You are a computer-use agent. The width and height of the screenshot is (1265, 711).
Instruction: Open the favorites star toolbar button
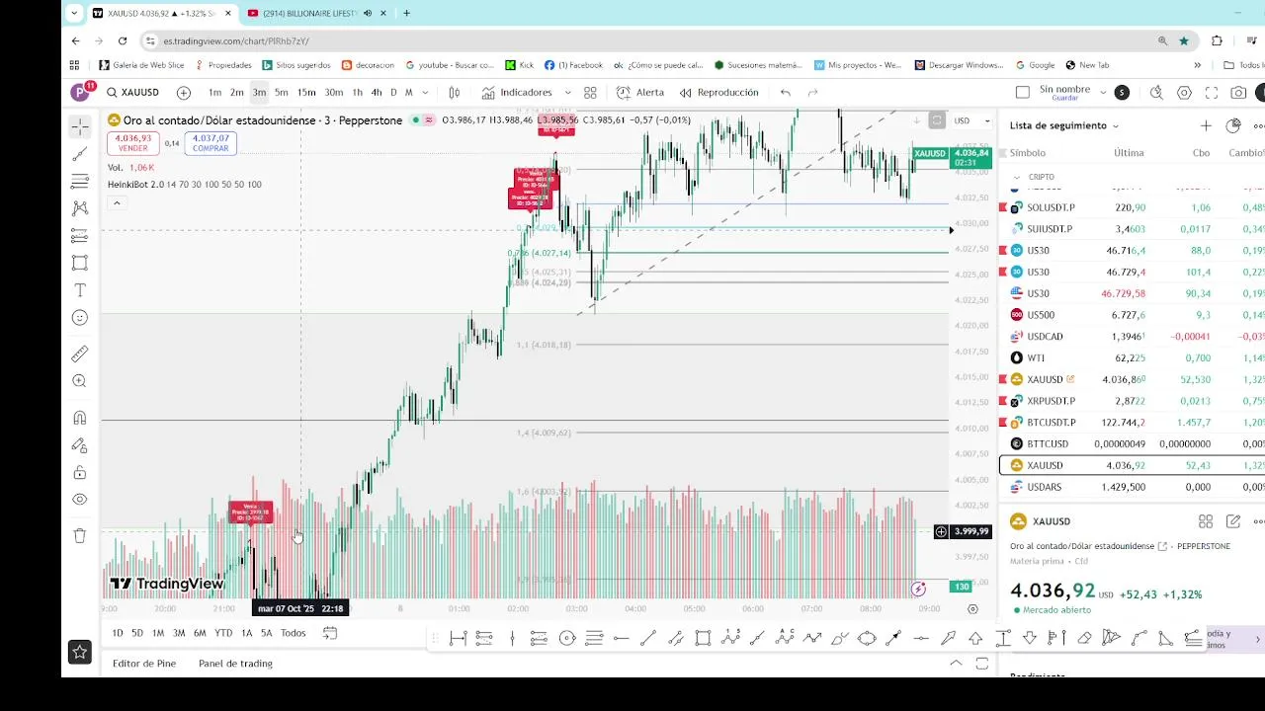click(x=80, y=652)
